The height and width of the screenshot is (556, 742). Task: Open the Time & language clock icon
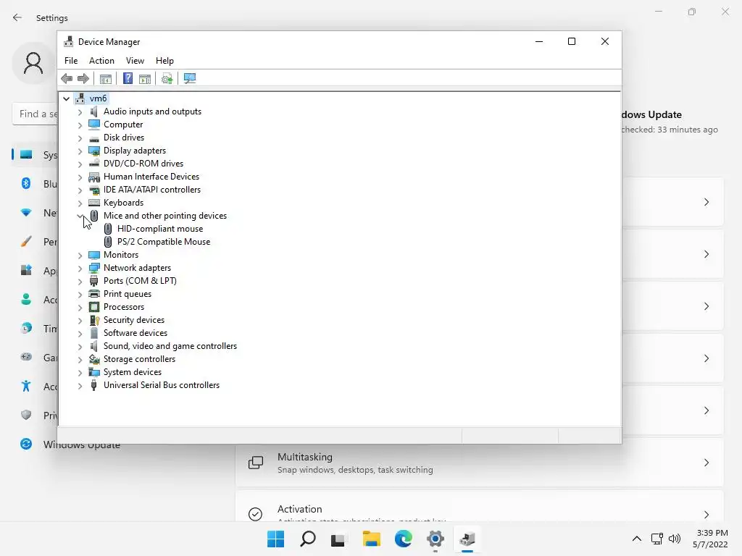click(x=26, y=328)
